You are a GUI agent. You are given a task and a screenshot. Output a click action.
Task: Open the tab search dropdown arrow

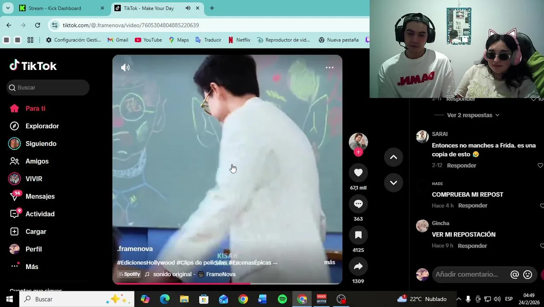8,8
